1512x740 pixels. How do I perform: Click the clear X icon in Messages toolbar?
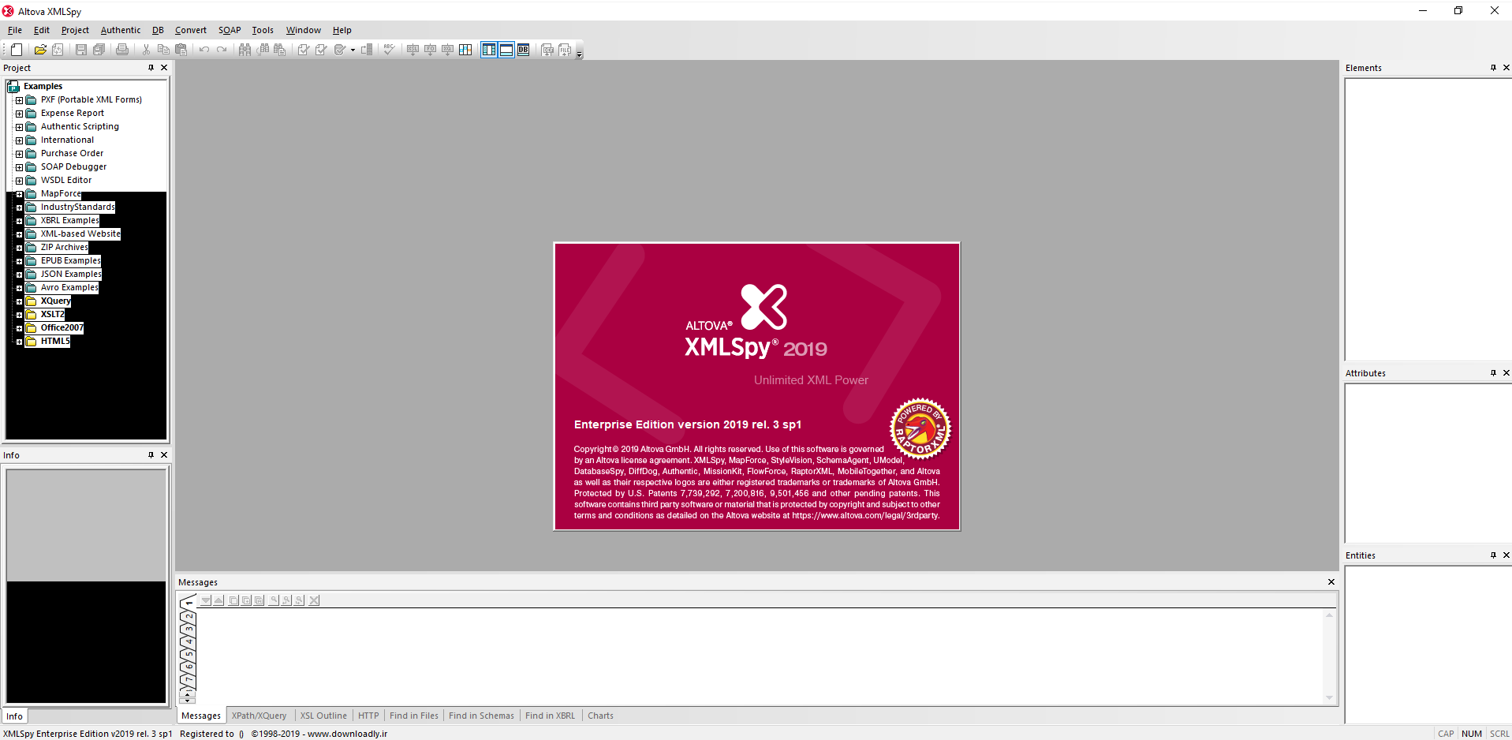click(x=314, y=600)
